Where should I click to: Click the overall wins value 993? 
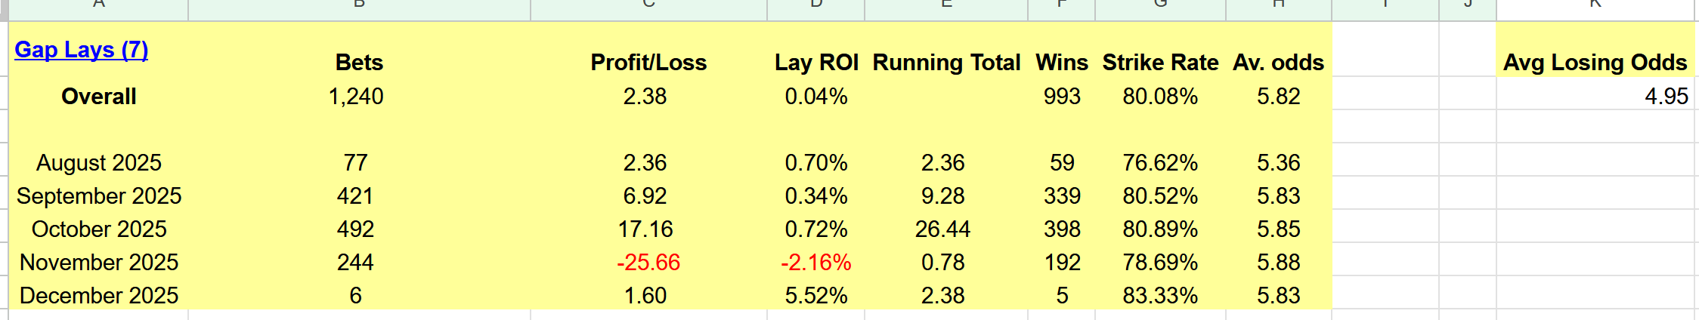[x=1062, y=97]
